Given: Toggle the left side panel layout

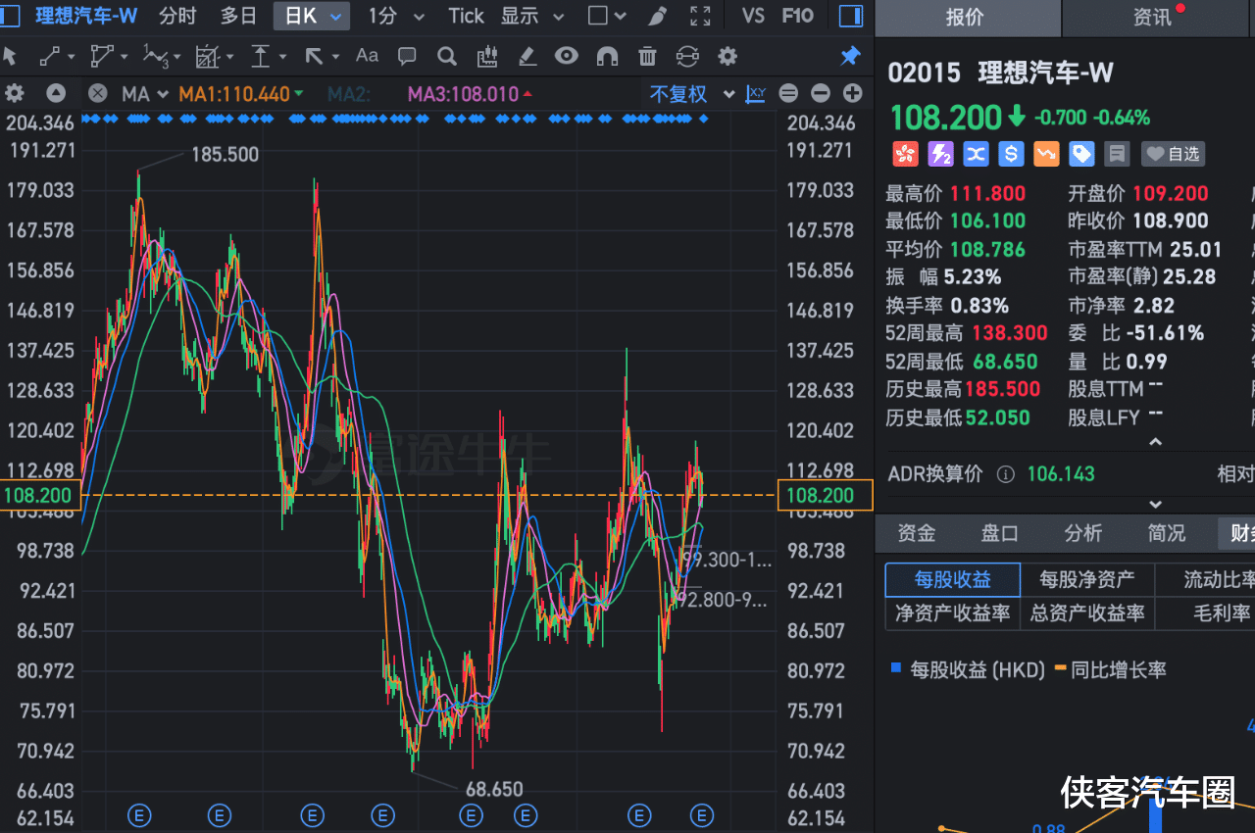Looking at the screenshot, I should pos(10,16).
